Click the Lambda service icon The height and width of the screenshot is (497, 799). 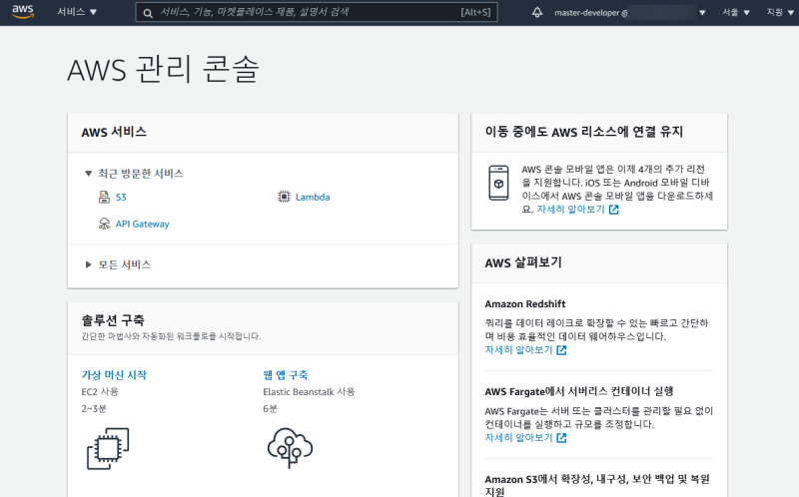point(285,198)
